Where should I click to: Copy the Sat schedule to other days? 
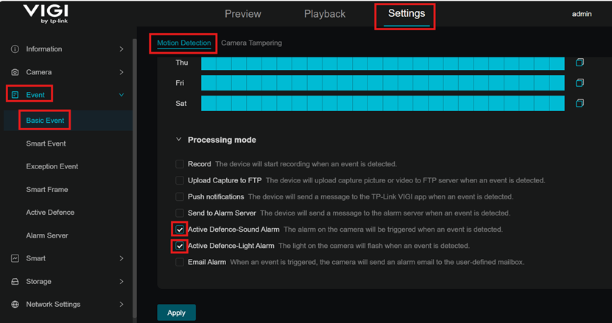click(x=580, y=103)
